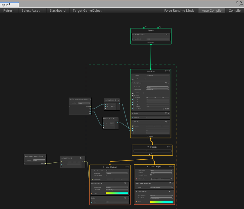Enable Use Soft Particle in Quad Output
The height and width of the screenshot is (209, 244).
point(150,175)
